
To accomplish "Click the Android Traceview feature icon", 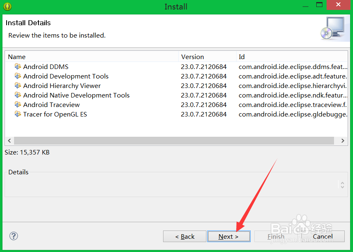I will [x=18, y=105].
